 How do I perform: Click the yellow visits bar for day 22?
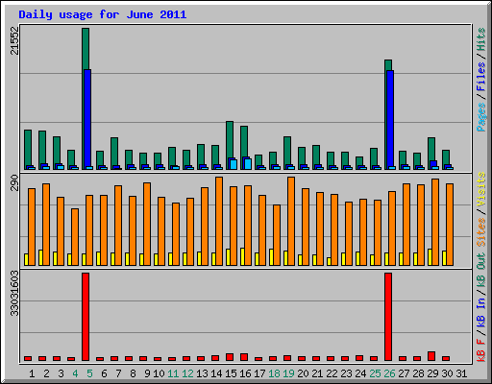tap(330, 261)
